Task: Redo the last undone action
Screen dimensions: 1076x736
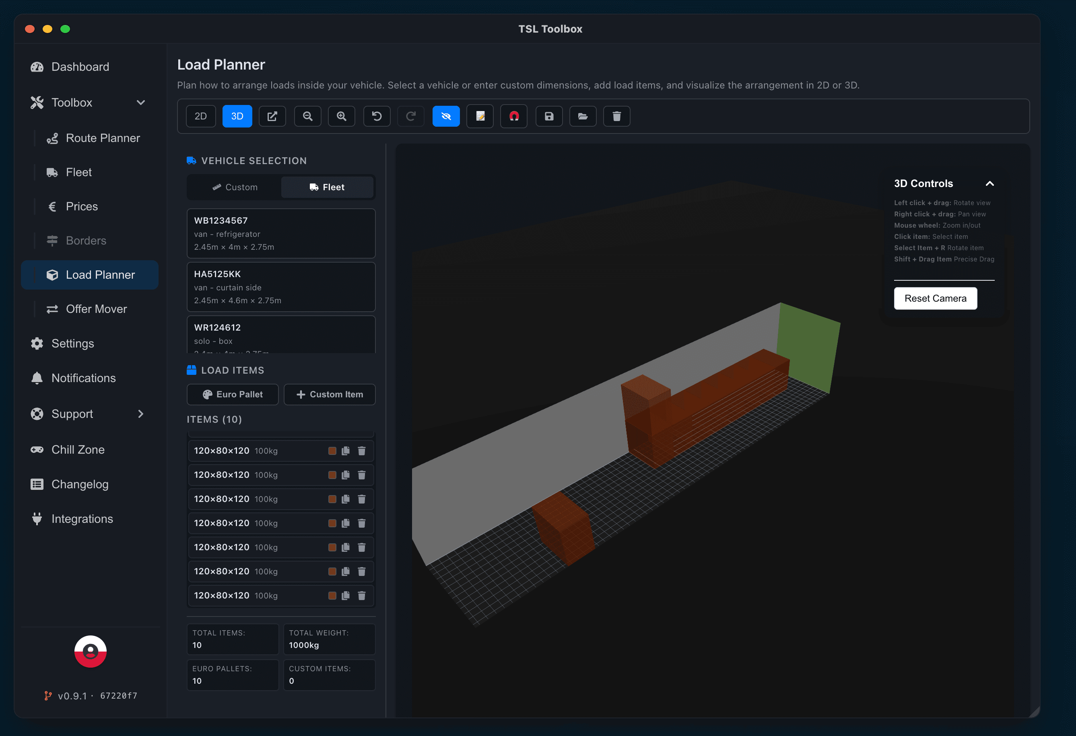Action: (x=411, y=116)
